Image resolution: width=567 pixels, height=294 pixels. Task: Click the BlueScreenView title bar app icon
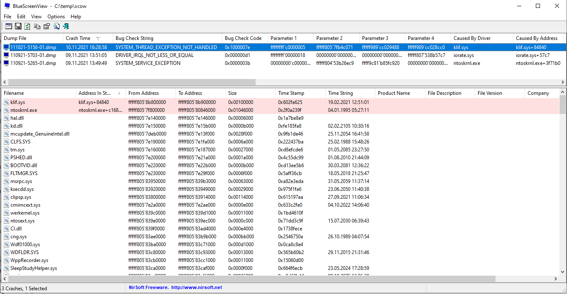(7, 6)
